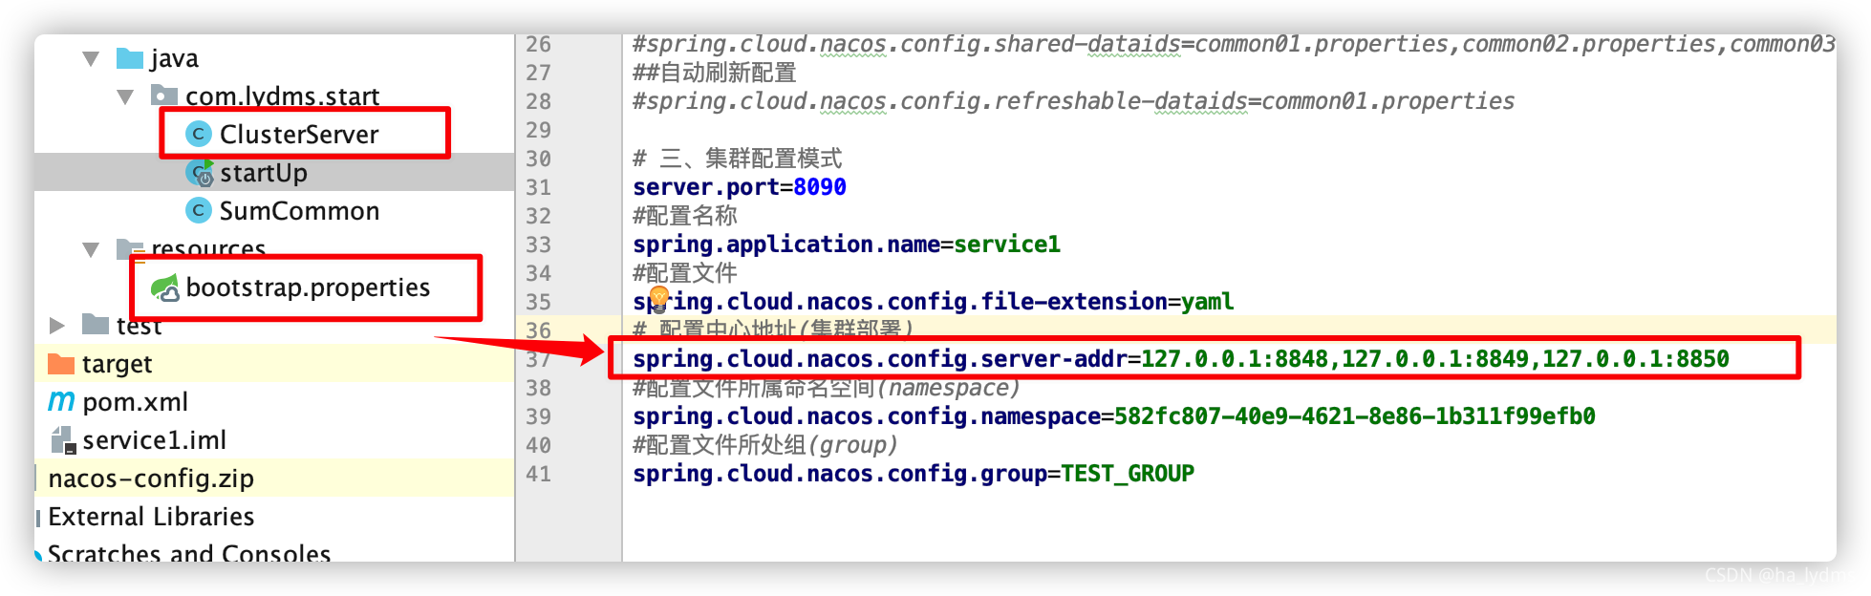The width and height of the screenshot is (1871, 596).
Task: Click the test folder icon
Action: pos(95,325)
